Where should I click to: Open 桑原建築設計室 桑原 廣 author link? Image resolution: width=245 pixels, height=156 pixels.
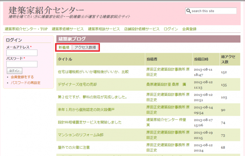pyautogui.click(x=166, y=84)
